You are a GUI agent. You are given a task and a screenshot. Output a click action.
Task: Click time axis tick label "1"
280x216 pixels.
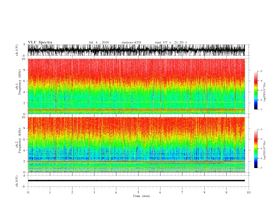pyautogui.click(x=50, y=192)
